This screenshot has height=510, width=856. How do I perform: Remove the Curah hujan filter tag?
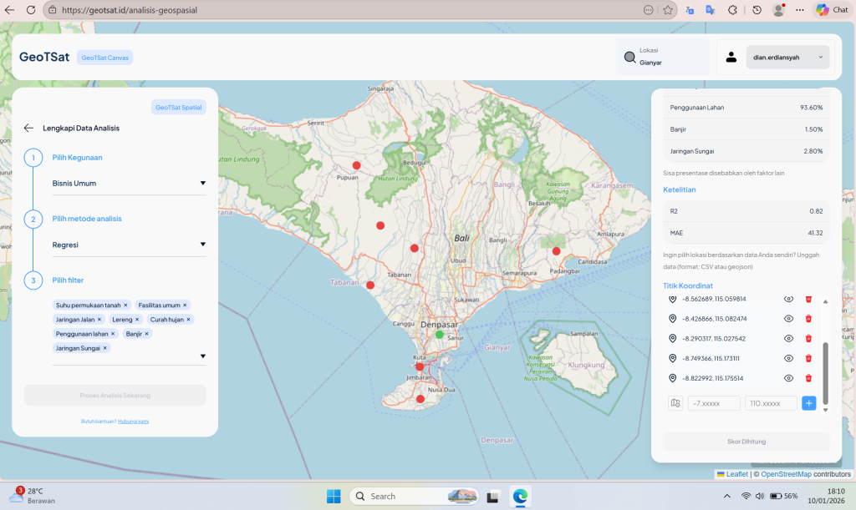tap(188, 320)
